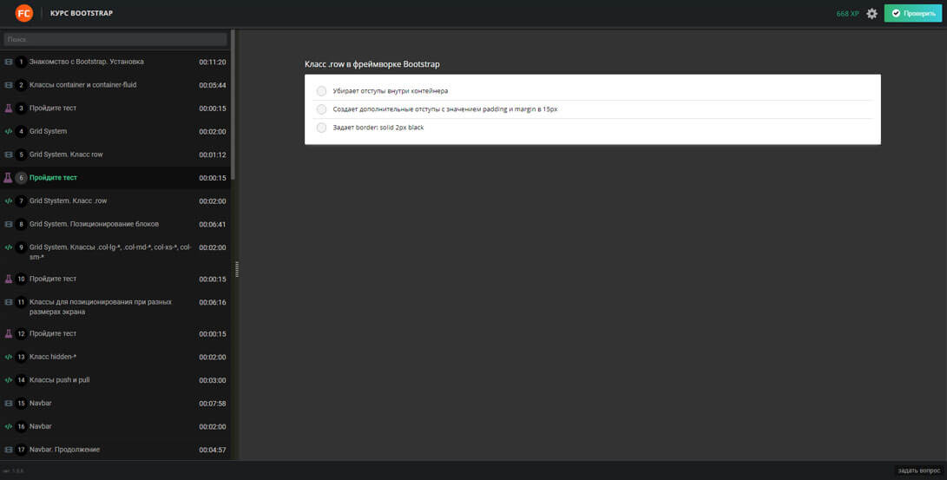
Task: Click number badge 1 in lesson list
Action: (x=21, y=62)
